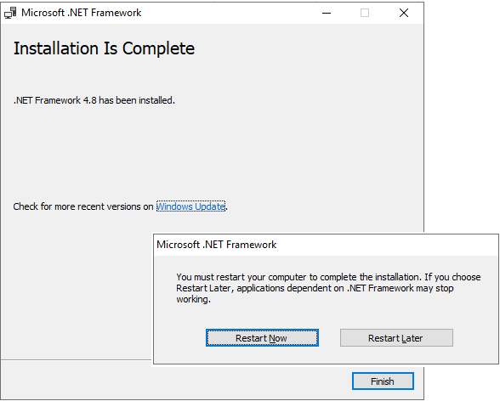Image resolution: width=500 pixels, height=401 pixels.
Task: Click the word 'working.' ending the restart message
Action: [194, 299]
